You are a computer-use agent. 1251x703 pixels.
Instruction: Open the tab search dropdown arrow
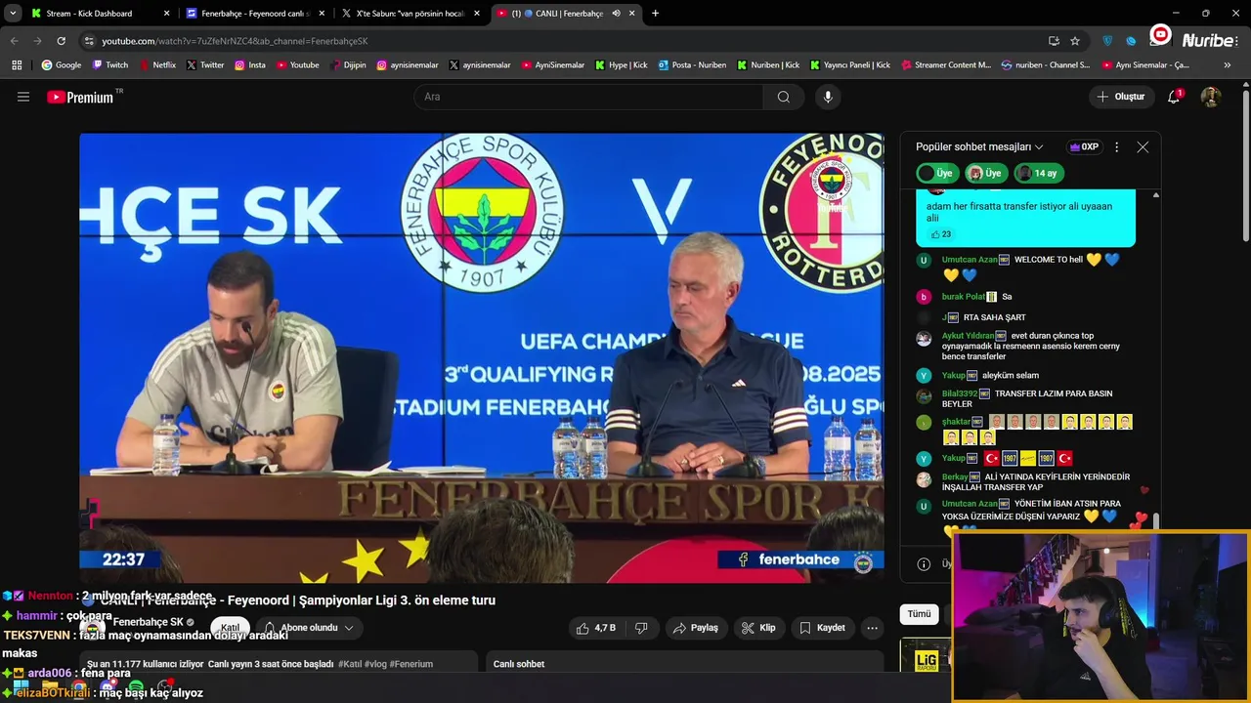point(13,14)
